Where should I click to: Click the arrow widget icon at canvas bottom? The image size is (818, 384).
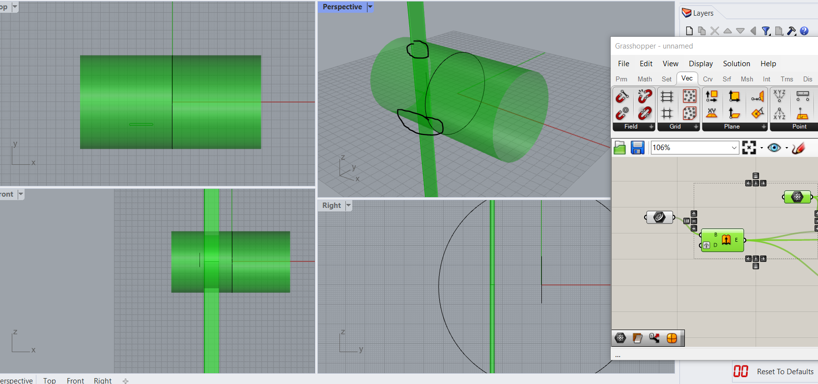point(654,338)
